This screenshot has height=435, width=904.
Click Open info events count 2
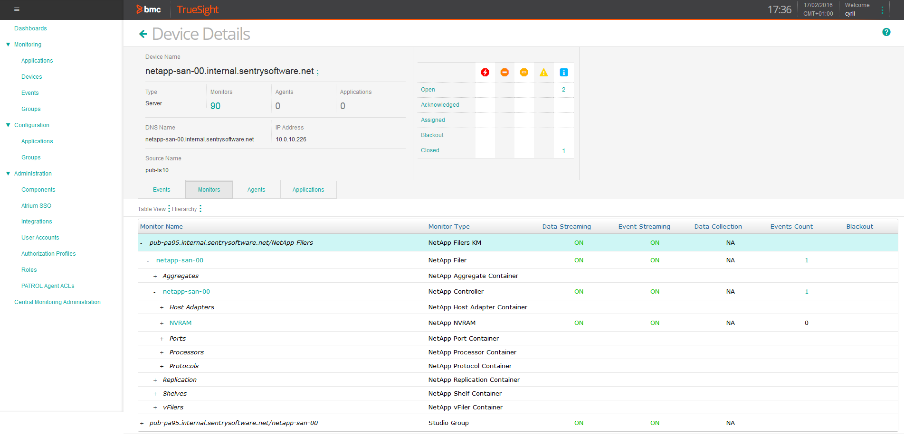(x=563, y=90)
